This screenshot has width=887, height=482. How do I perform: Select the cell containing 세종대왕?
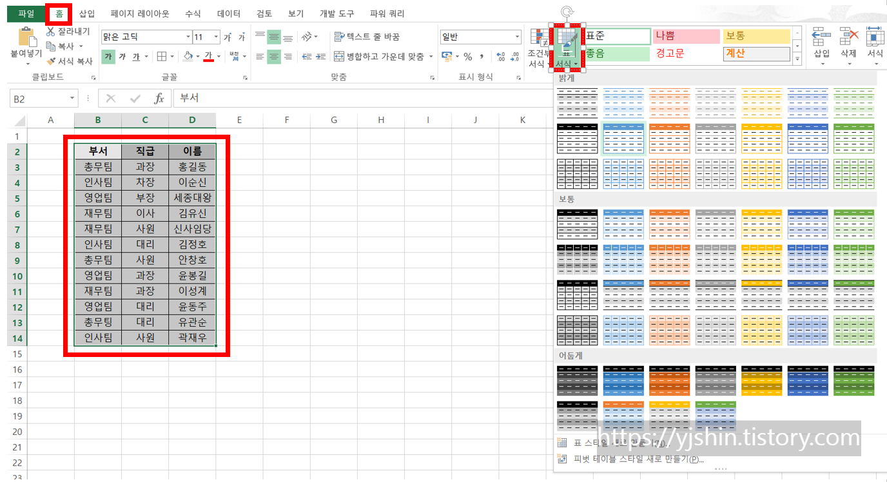coord(192,198)
